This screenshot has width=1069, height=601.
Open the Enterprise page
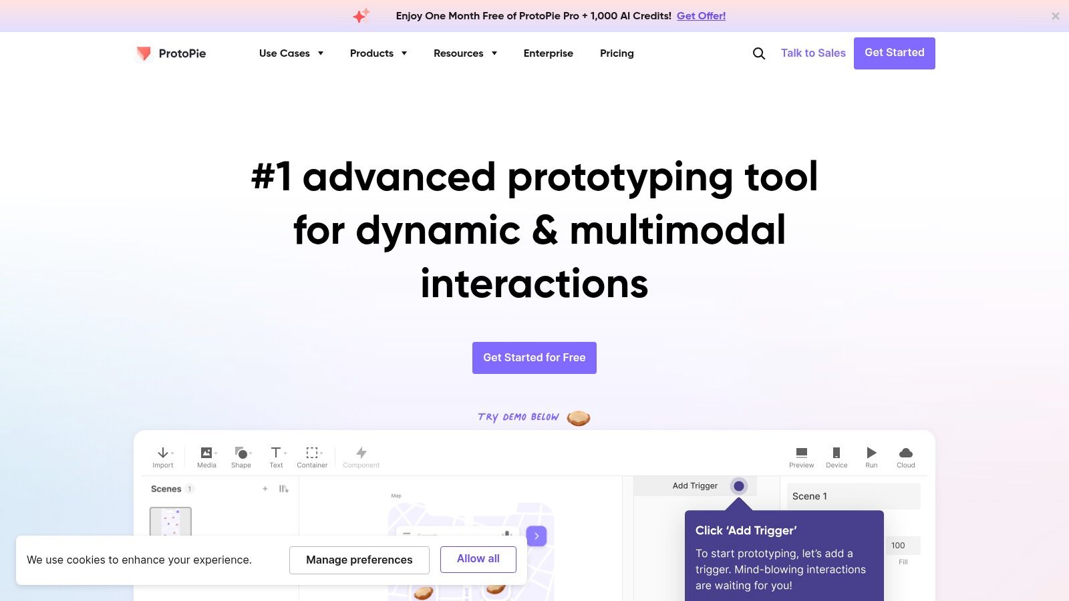(x=549, y=53)
